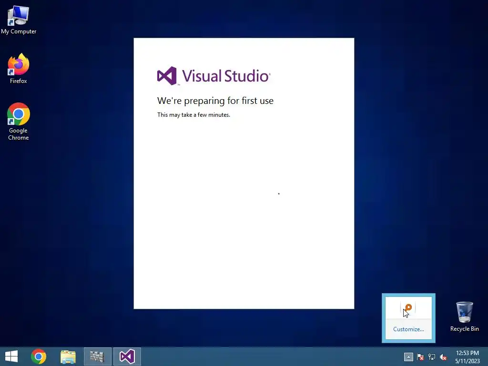Open the clock showing 12:53 PM
Image resolution: width=488 pixels, height=366 pixels.
point(467,357)
